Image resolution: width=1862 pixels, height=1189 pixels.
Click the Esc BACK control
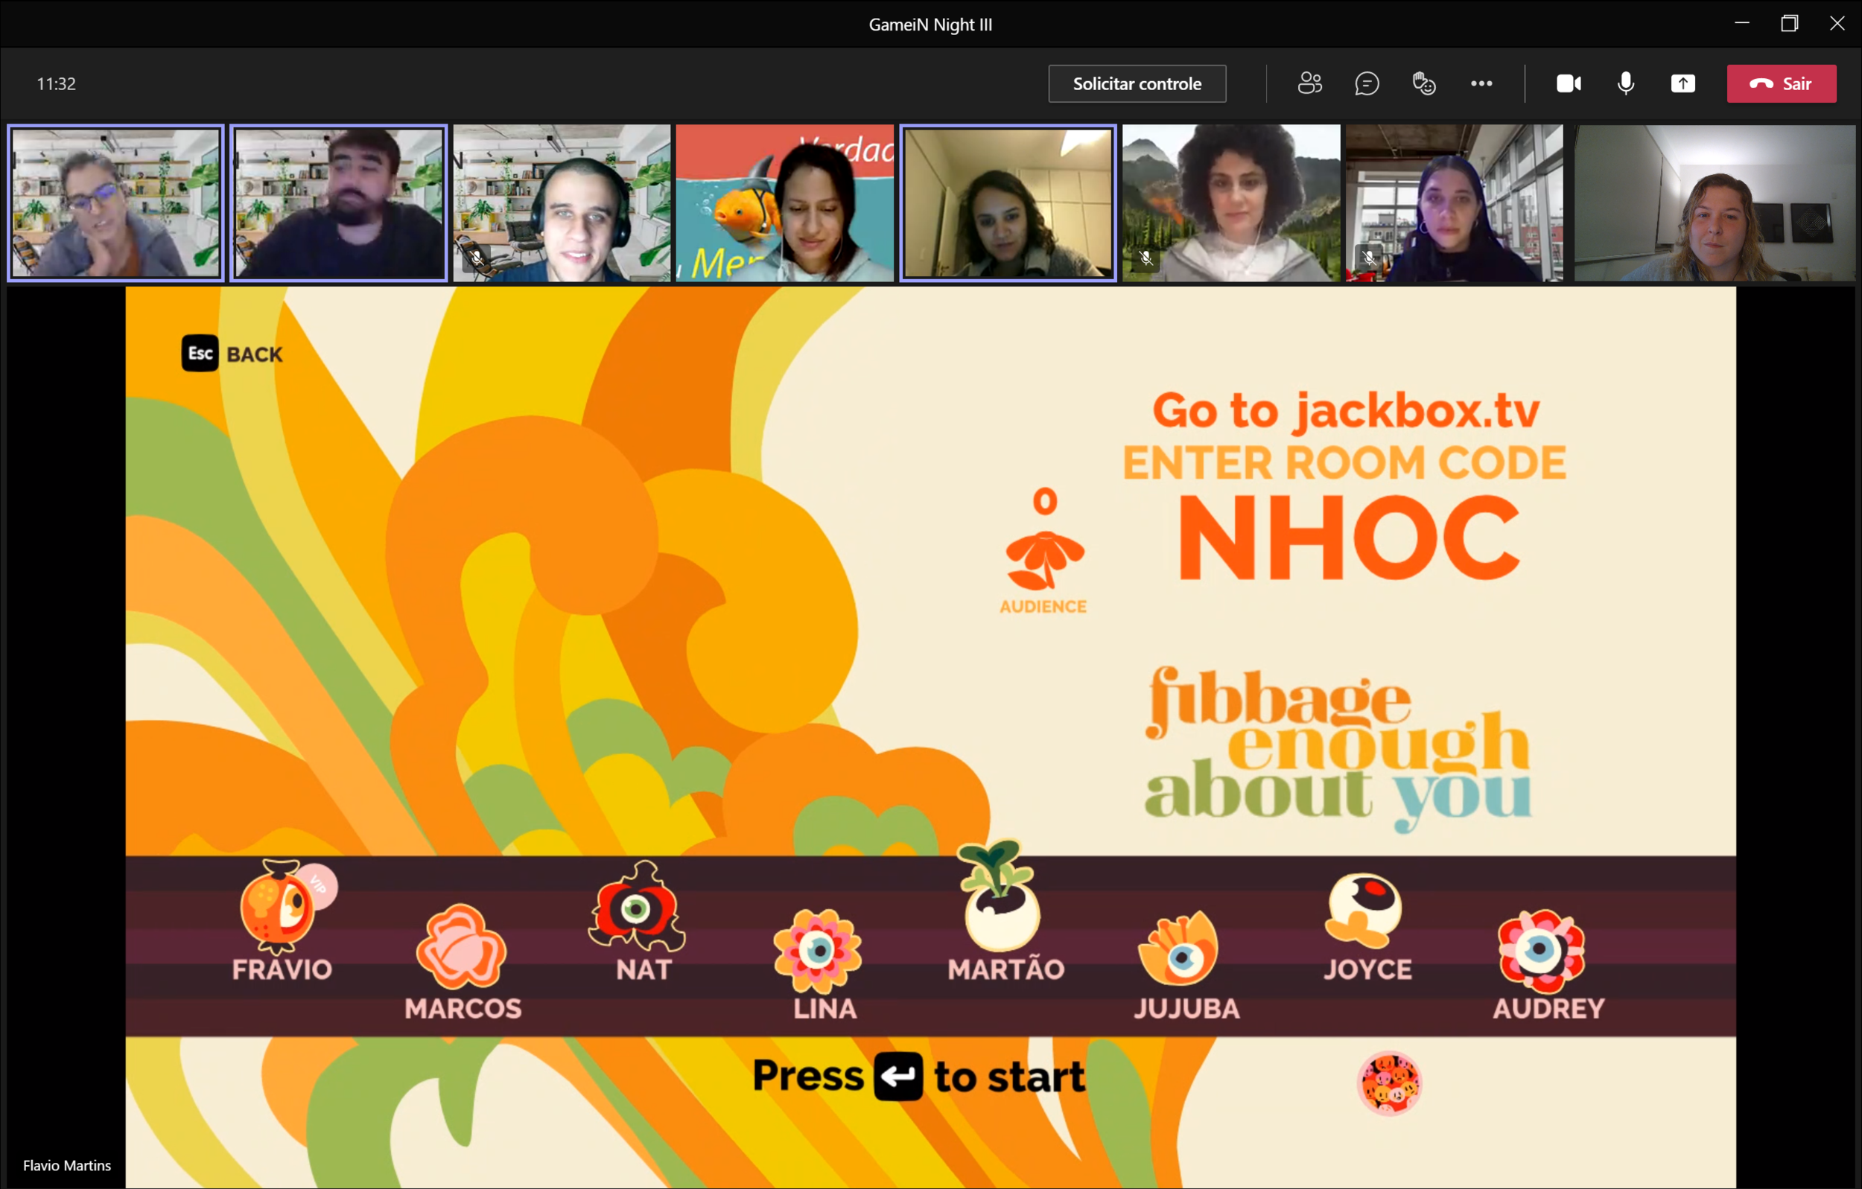(x=232, y=354)
